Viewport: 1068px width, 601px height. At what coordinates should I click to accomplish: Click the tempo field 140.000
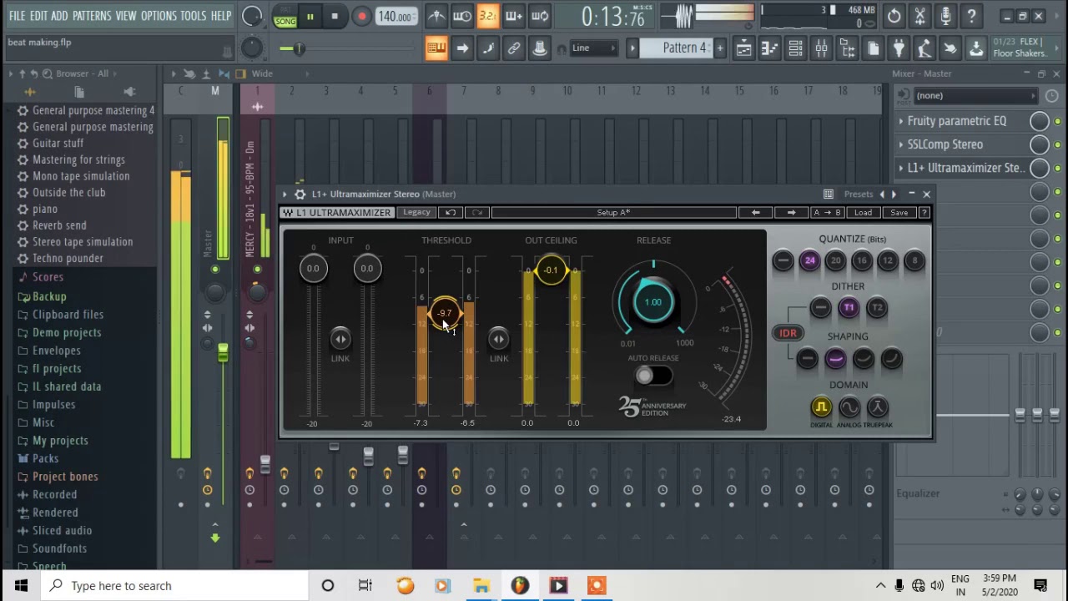395,17
